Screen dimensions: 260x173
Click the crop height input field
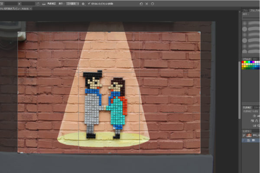[x=28, y=3]
